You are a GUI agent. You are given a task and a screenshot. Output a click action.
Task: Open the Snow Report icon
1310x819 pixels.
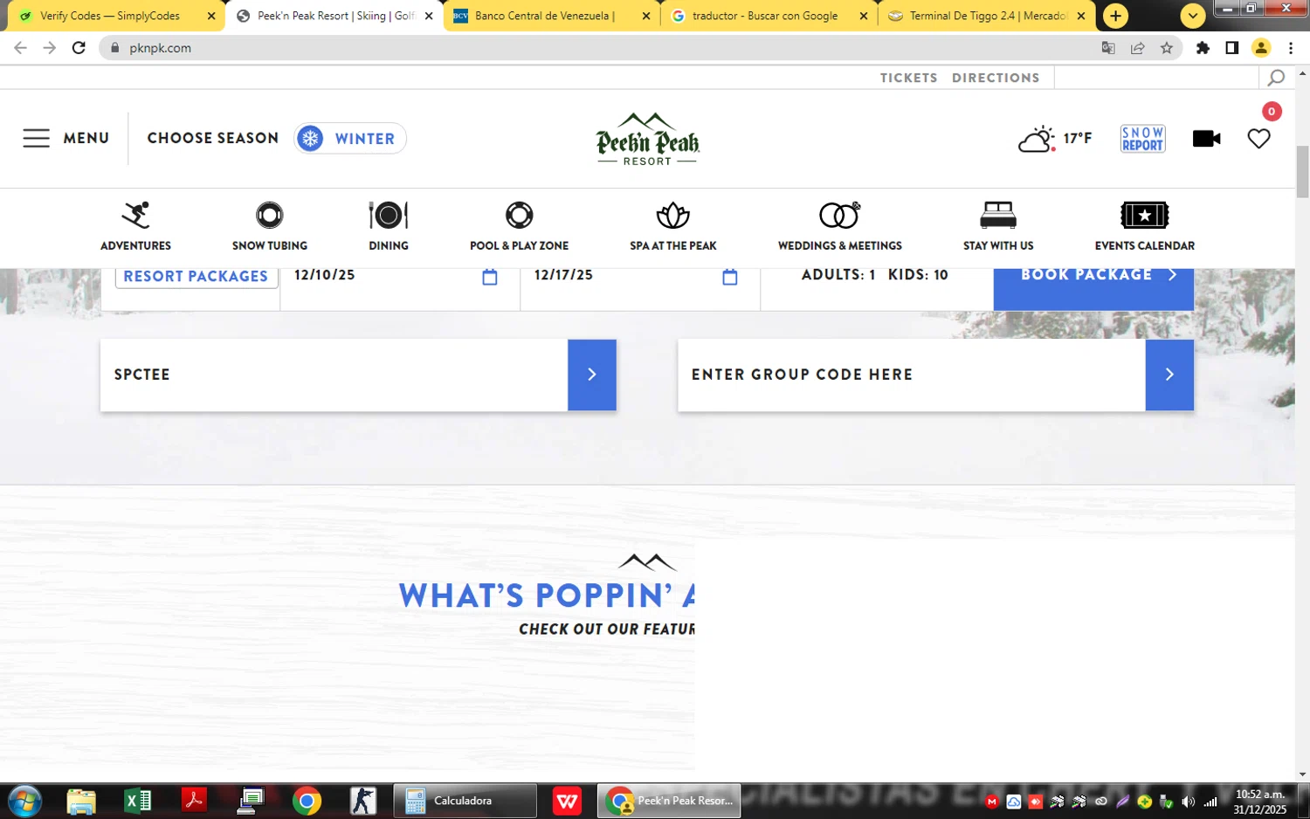point(1142,139)
